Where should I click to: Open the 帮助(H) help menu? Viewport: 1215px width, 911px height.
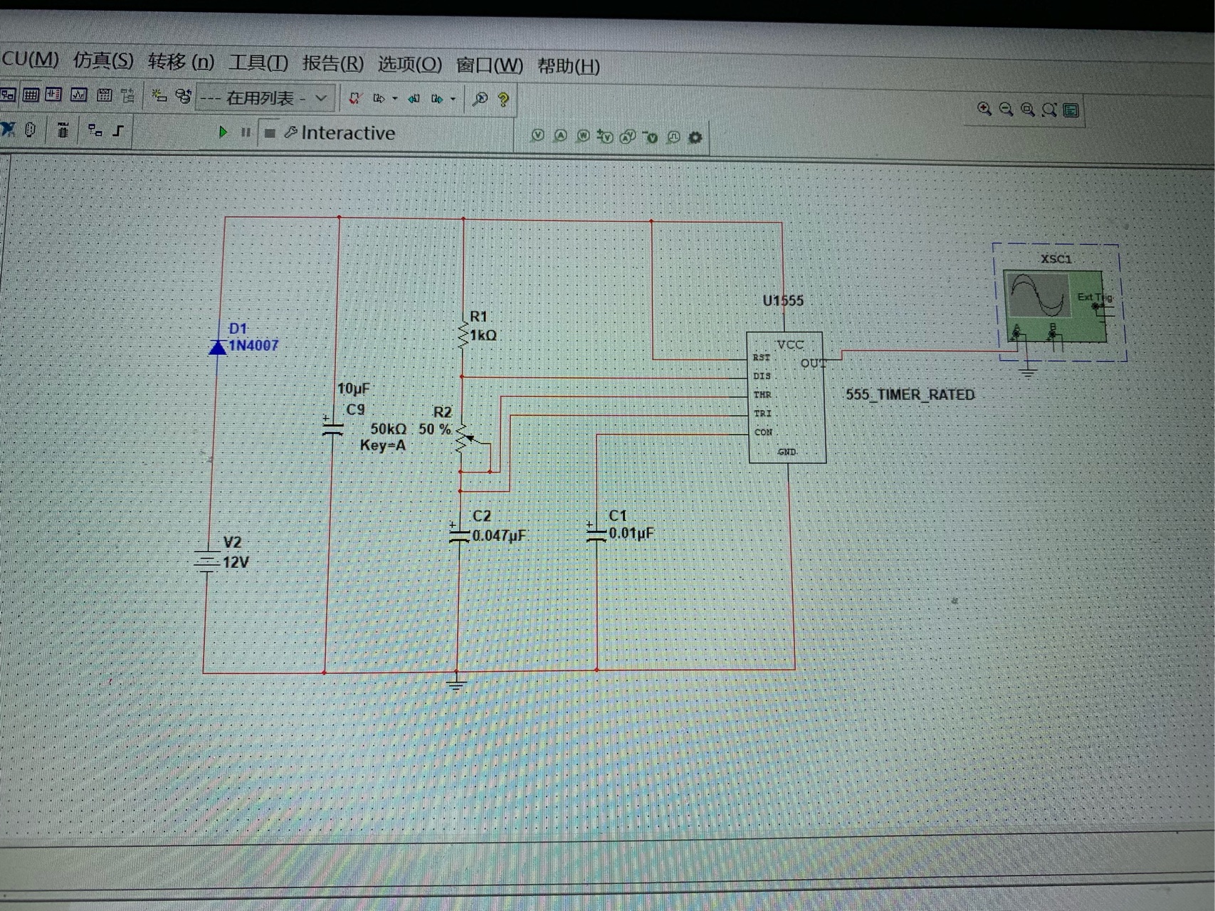point(568,66)
